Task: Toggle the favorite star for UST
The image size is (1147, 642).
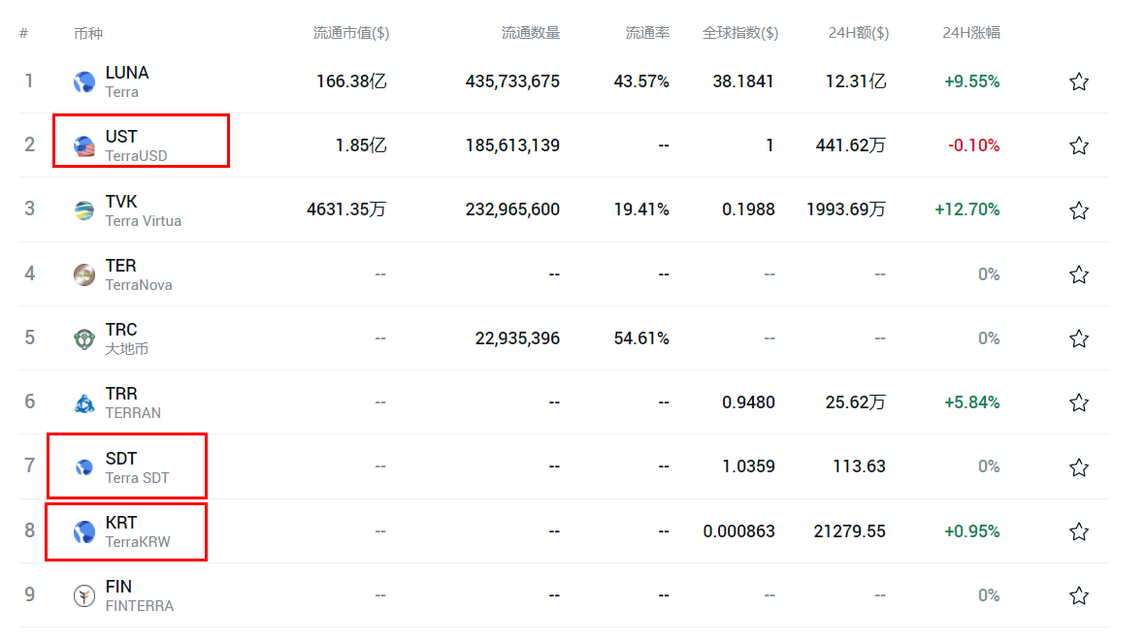Action: (1078, 145)
